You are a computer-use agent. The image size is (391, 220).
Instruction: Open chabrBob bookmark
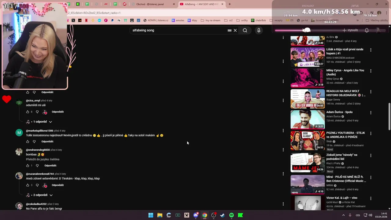(258, 20)
